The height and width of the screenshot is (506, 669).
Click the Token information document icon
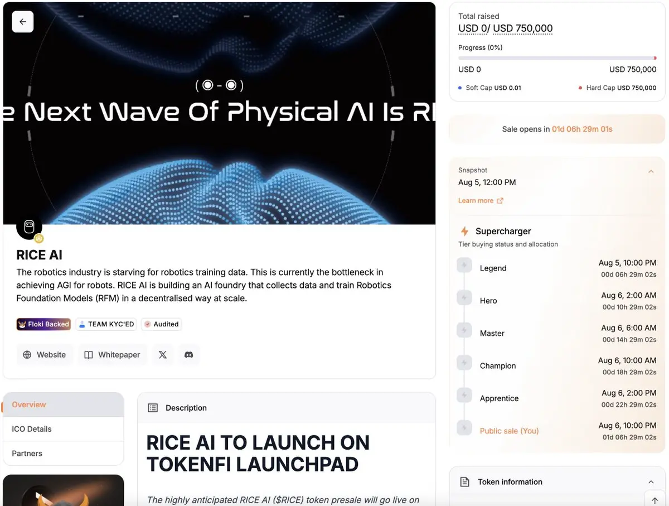pyautogui.click(x=464, y=482)
